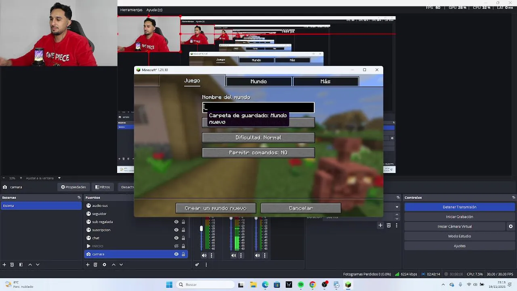The width and height of the screenshot is (517, 291).
Task: Click the Nombre del mundo text field
Action: [x=258, y=108]
